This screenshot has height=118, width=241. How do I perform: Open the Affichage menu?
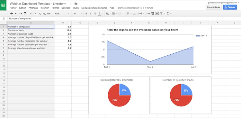[33, 8]
